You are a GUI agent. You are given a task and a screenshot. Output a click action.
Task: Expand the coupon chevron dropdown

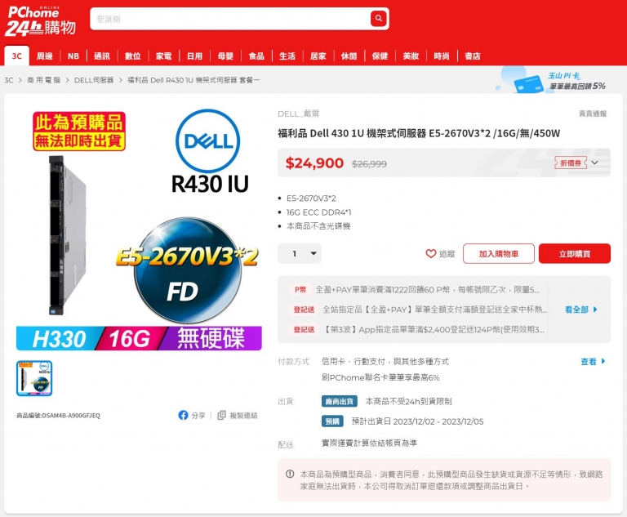595,163
